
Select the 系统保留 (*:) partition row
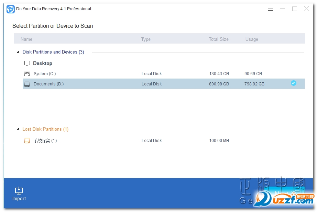coord(103,140)
